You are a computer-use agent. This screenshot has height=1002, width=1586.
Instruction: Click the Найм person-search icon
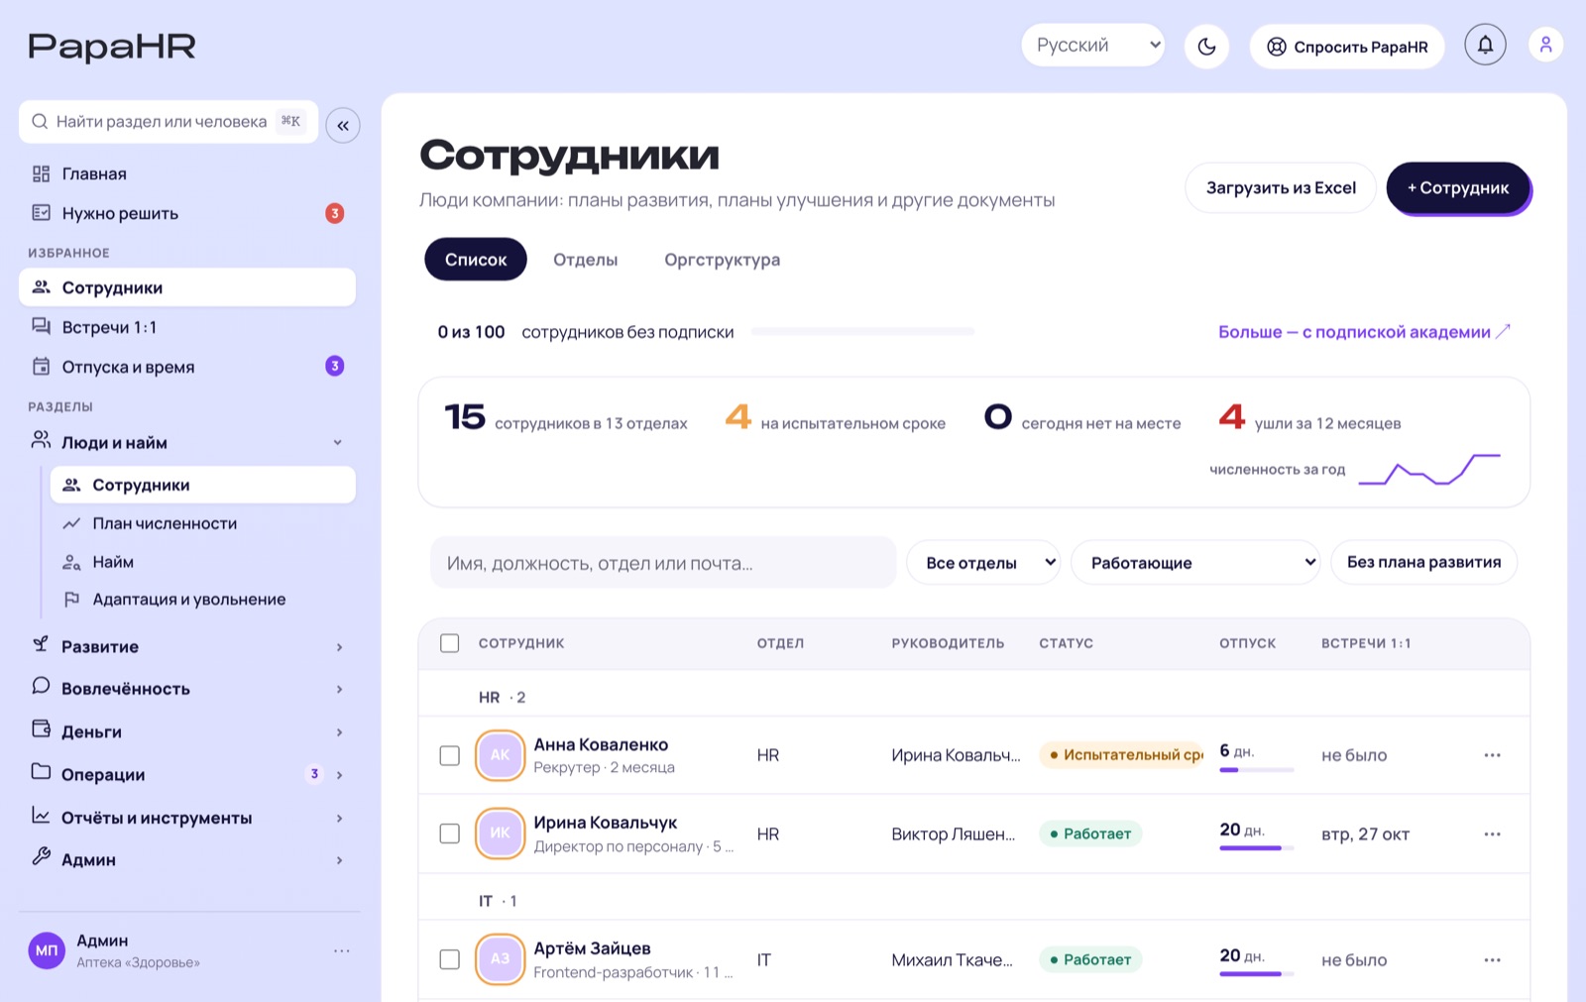[71, 562]
